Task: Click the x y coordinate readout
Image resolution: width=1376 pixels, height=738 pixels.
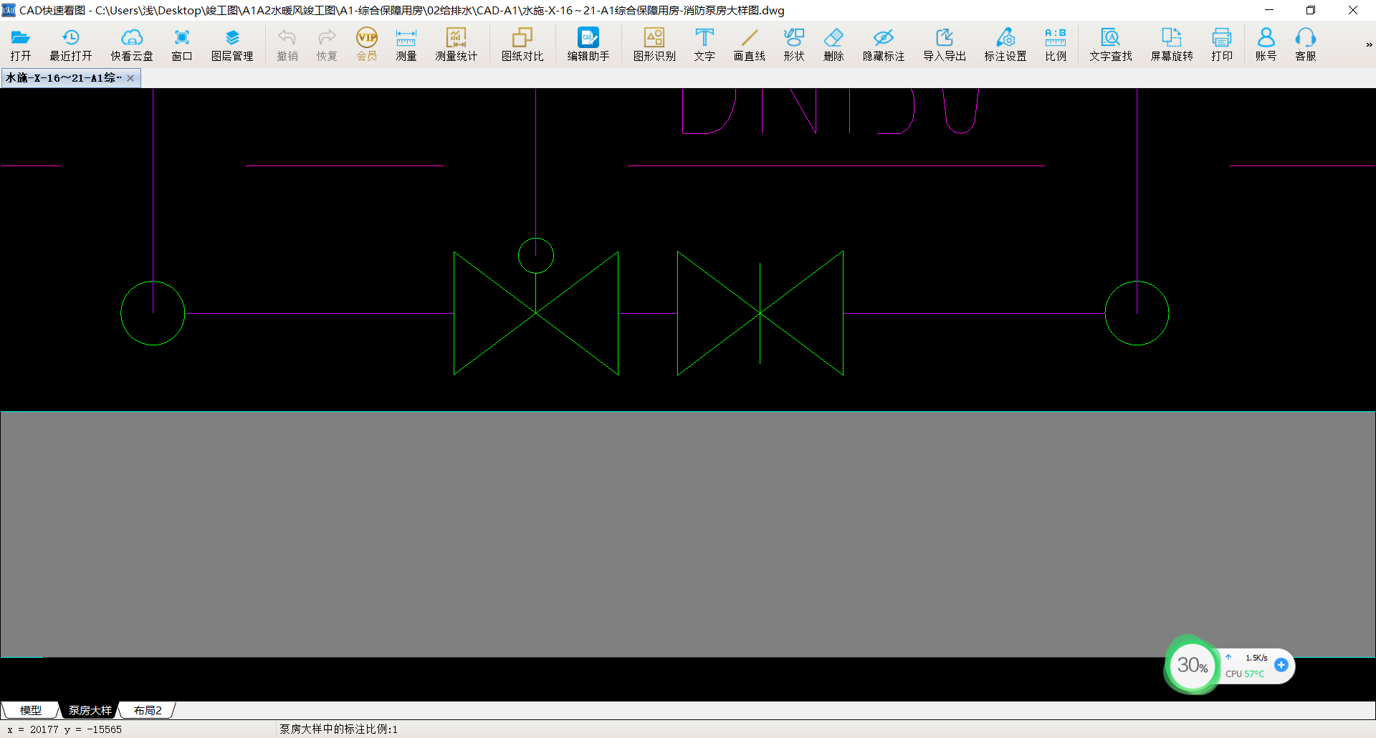Action: 64,729
